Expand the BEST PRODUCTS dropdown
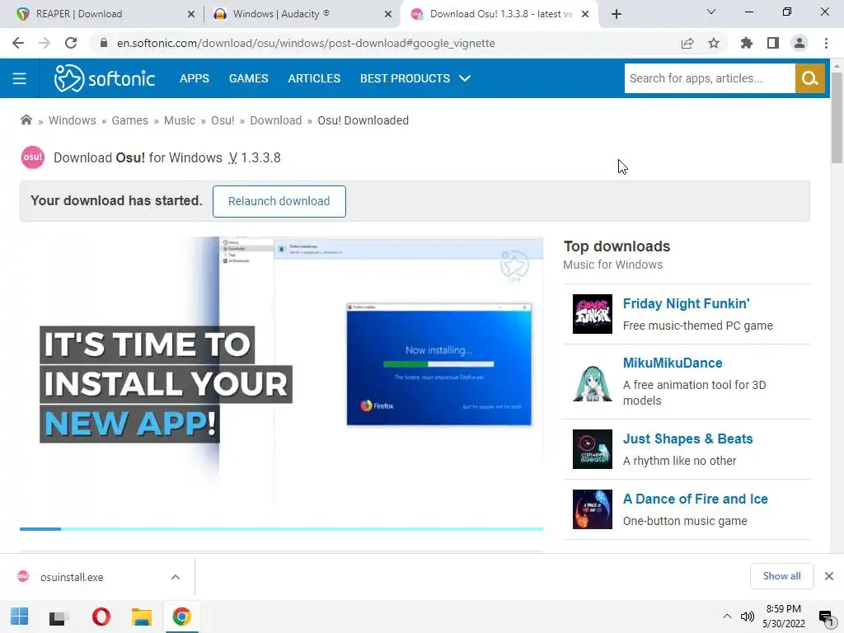This screenshot has height=633, width=844. tap(415, 78)
